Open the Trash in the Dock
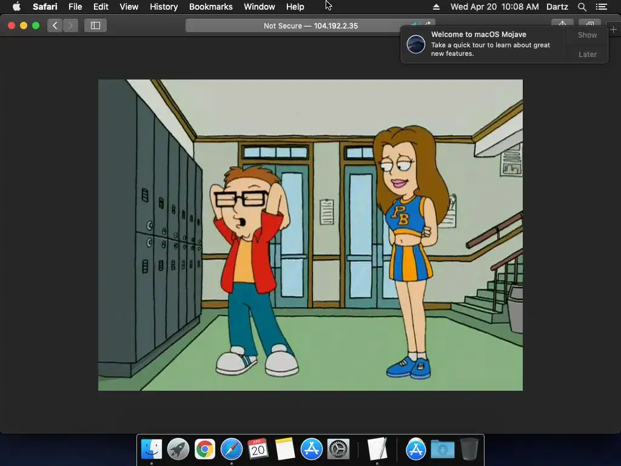 469,450
